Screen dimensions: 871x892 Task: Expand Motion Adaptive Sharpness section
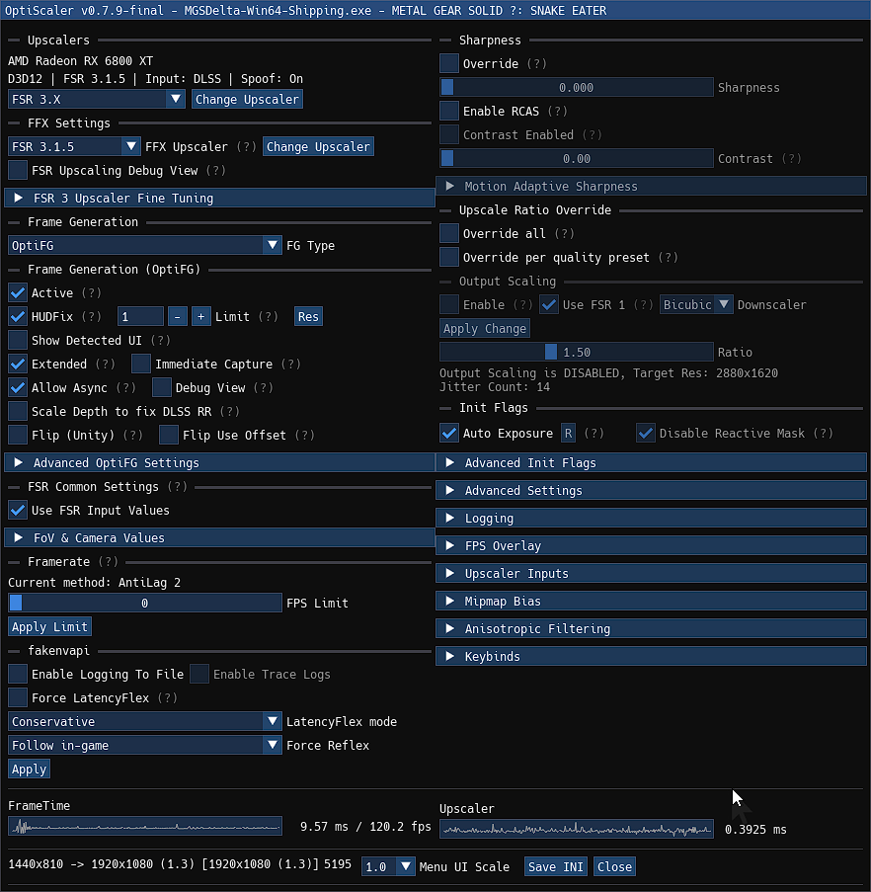(651, 186)
